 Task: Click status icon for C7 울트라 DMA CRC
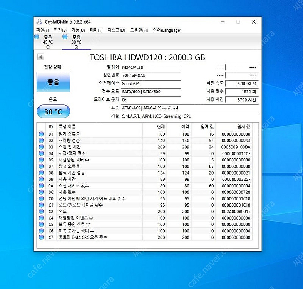point(41,237)
